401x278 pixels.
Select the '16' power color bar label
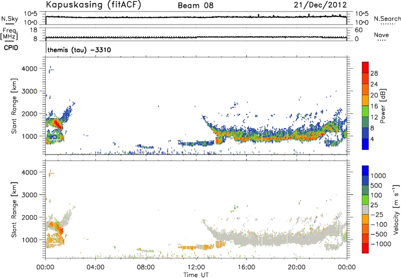pyautogui.click(x=374, y=106)
